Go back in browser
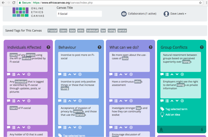This screenshot has height=137, width=208. click(3, 3)
